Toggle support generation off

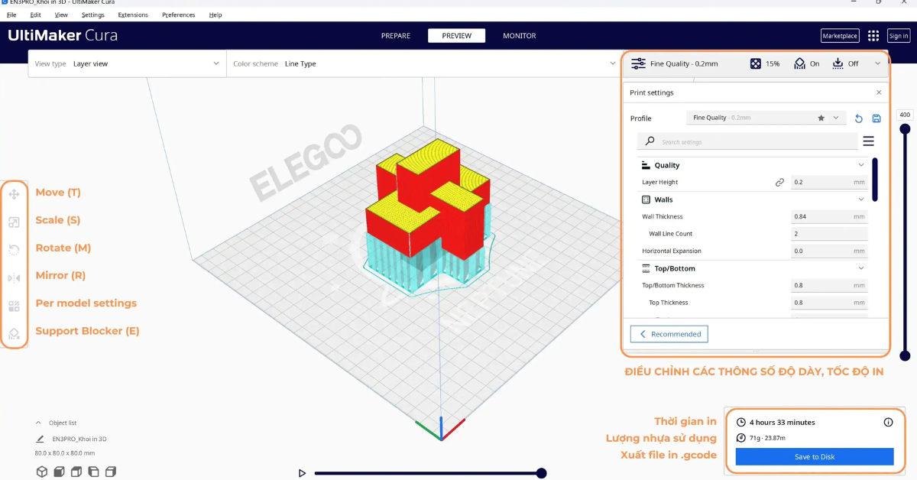point(806,63)
